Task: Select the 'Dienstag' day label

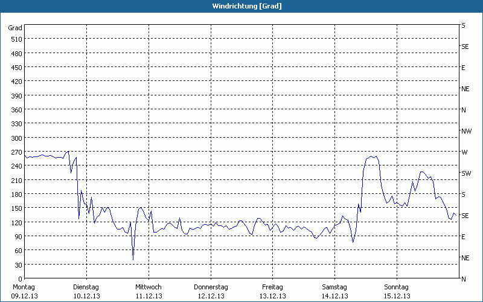Action: 86,288
